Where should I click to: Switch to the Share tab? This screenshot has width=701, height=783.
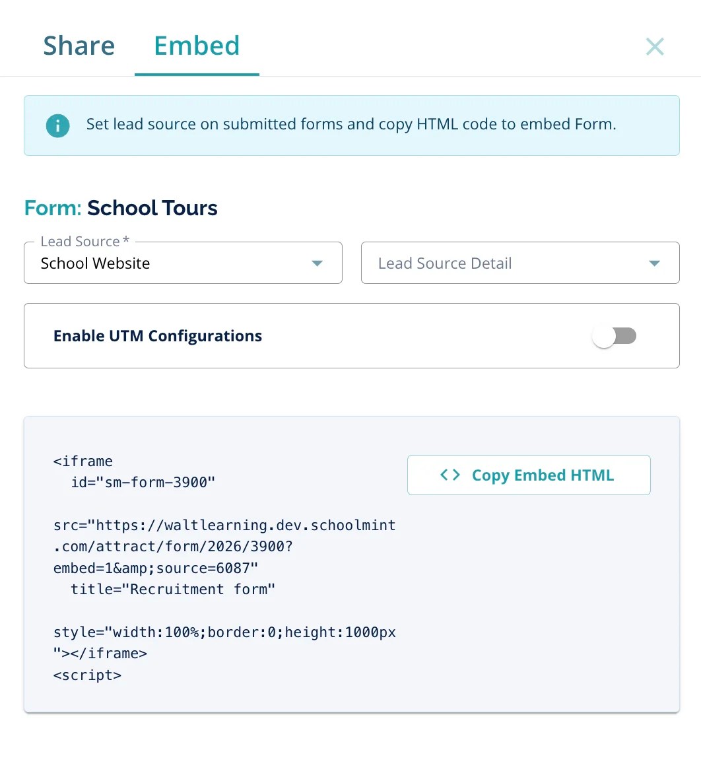click(x=79, y=46)
